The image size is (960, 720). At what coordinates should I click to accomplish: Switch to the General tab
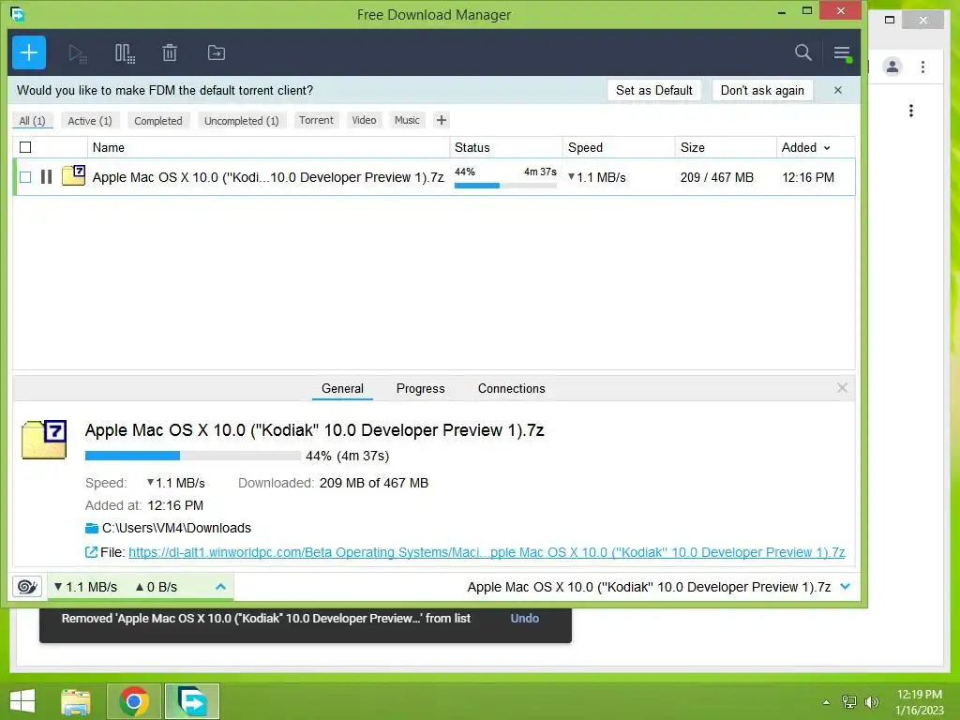[342, 388]
